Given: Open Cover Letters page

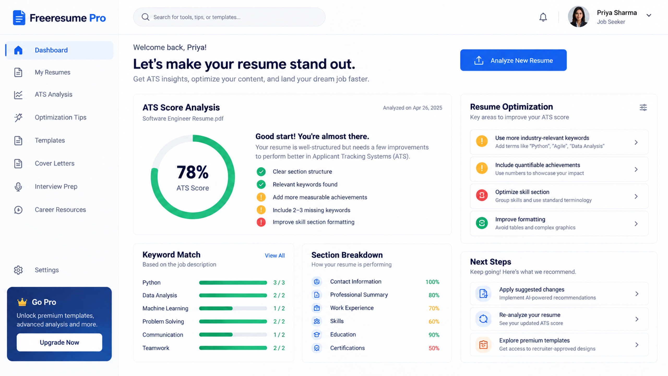Looking at the screenshot, I should (59, 163).
